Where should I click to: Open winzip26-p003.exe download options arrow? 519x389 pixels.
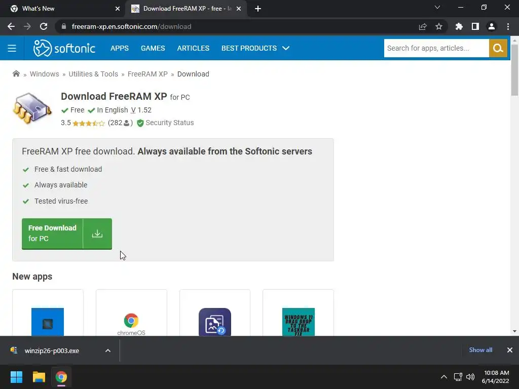[108, 351]
